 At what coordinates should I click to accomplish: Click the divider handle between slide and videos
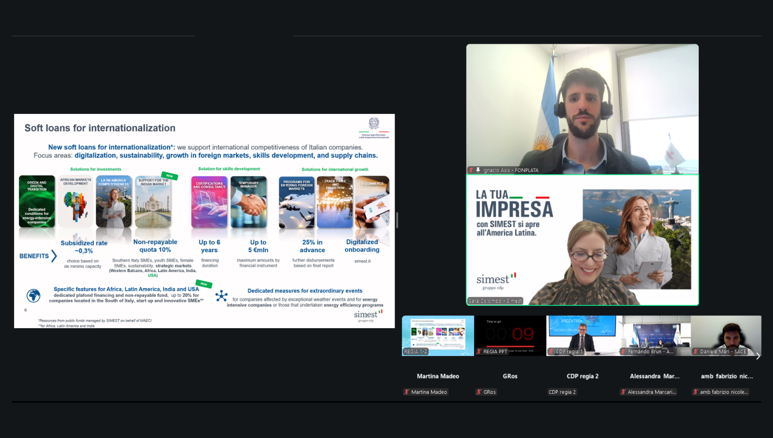click(x=397, y=221)
